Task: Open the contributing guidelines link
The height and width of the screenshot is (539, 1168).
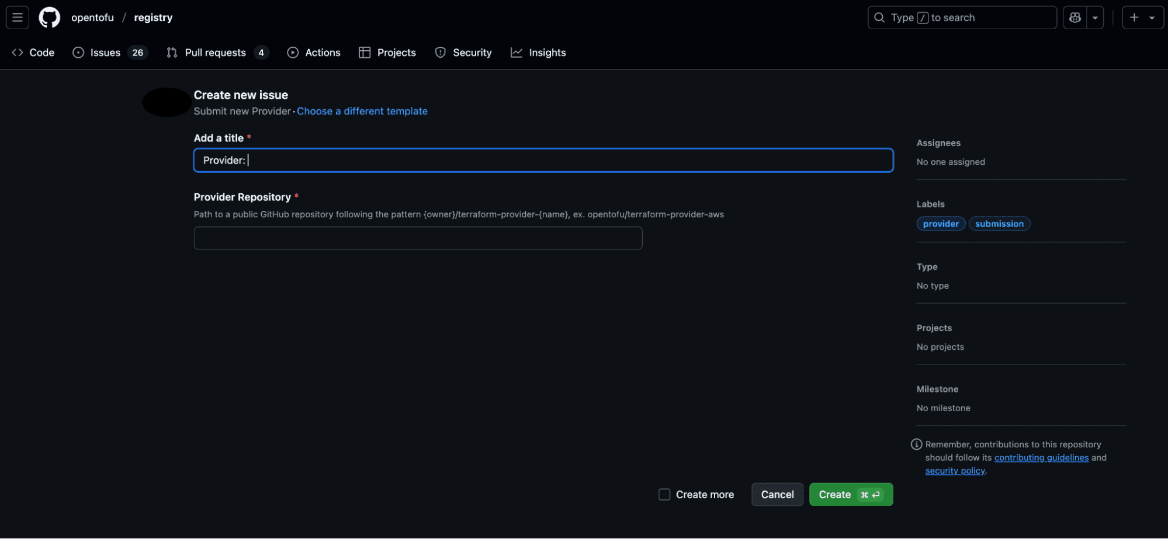Action: 1041,458
